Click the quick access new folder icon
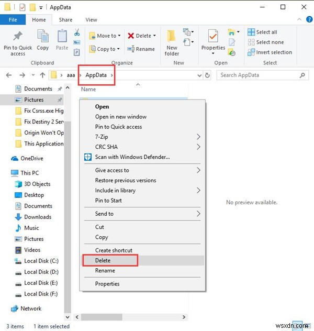This screenshot has width=314, height=331. pos(32,7)
